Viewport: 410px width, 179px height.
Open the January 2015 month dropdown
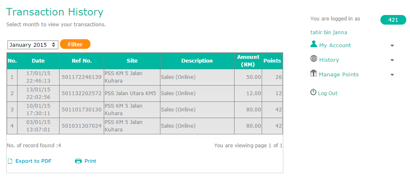click(x=32, y=45)
